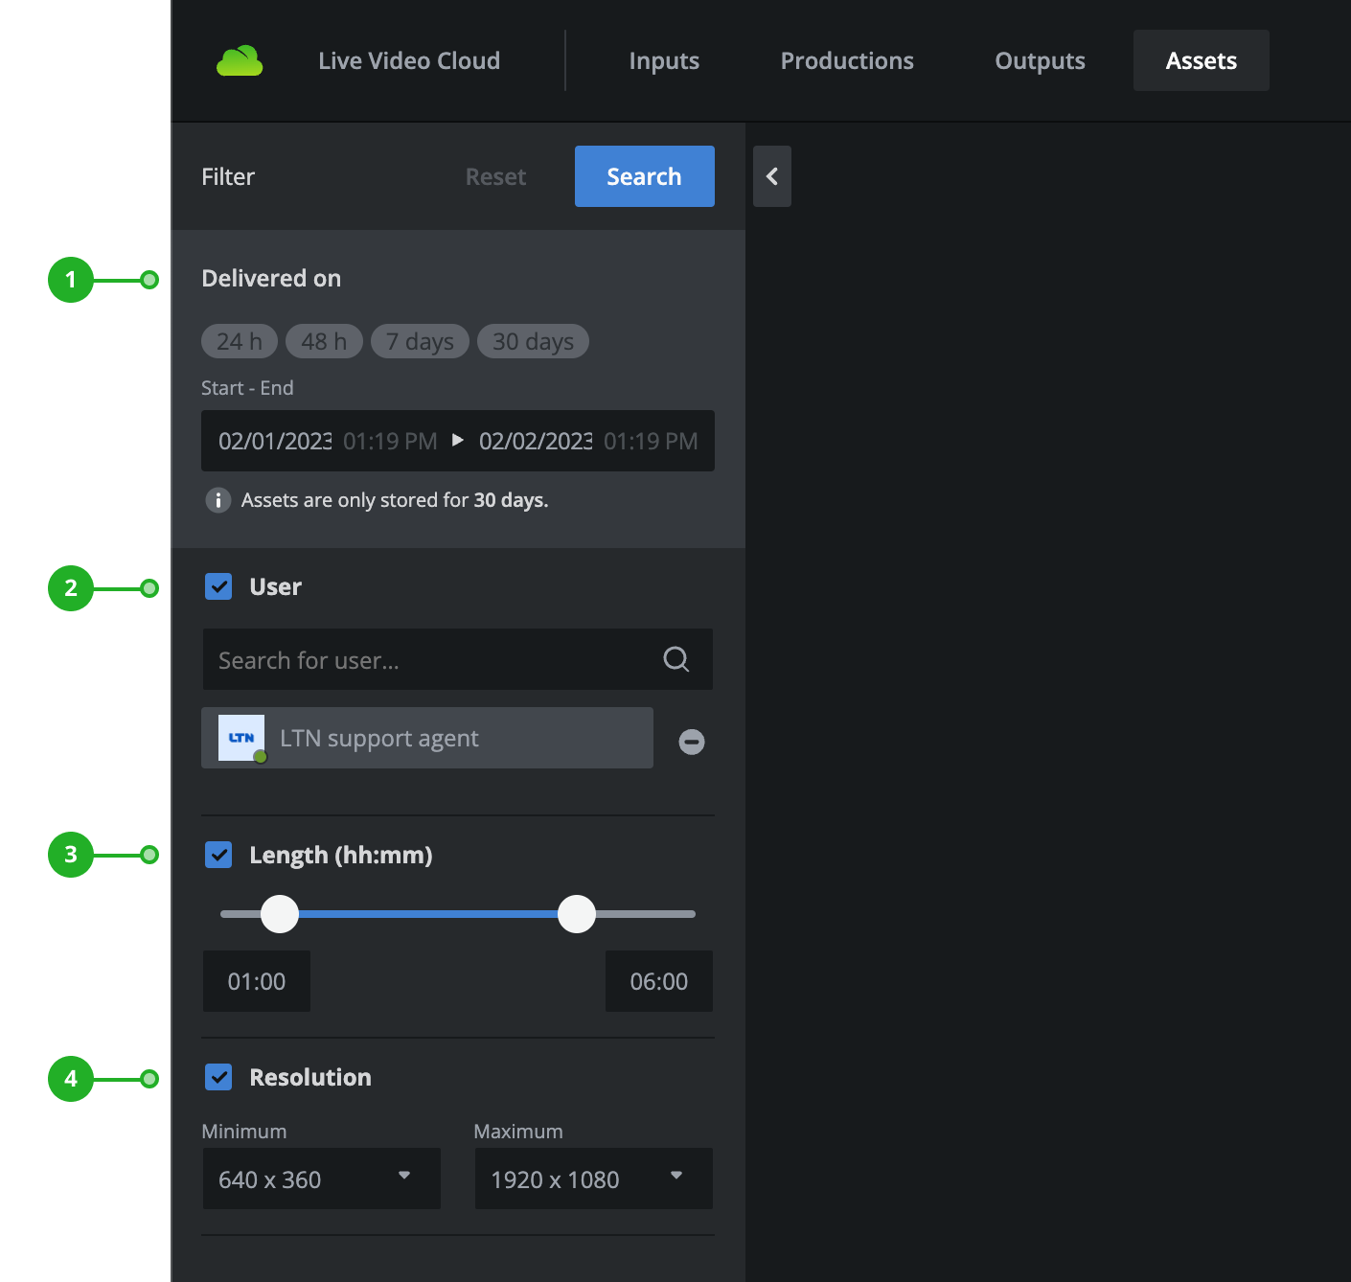
Task: Click the magnifier icon in user search
Action: (x=675, y=659)
